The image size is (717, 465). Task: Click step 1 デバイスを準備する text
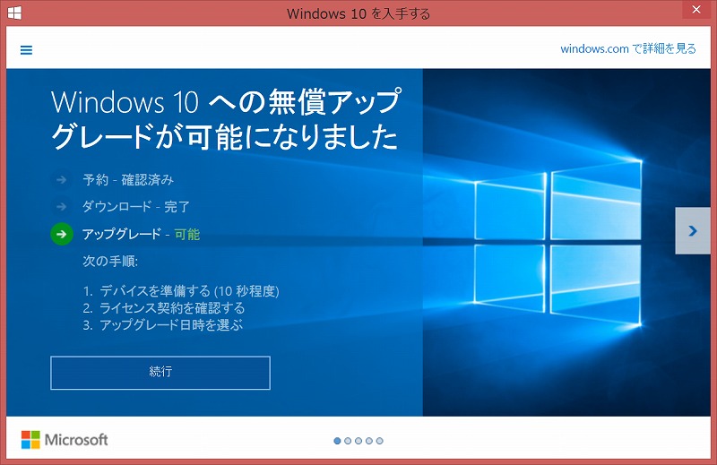[x=181, y=291]
